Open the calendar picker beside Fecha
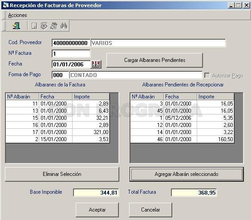The height and width of the screenshot is (220, 251). tap(96, 64)
